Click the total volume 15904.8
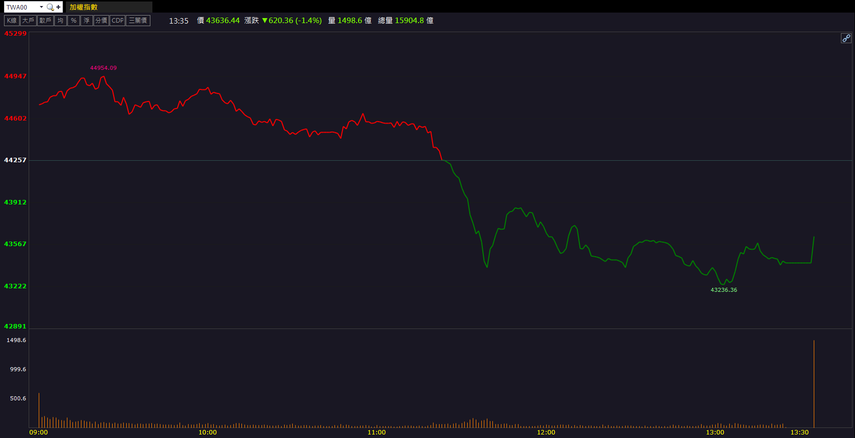This screenshot has width=855, height=438. coord(409,21)
